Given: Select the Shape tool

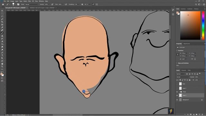Looking at the screenshot, I should [2, 61].
